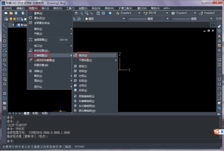Click the realtime zoom magnifier icon
The height and width of the screenshot is (151, 224).
coord(81,13)
